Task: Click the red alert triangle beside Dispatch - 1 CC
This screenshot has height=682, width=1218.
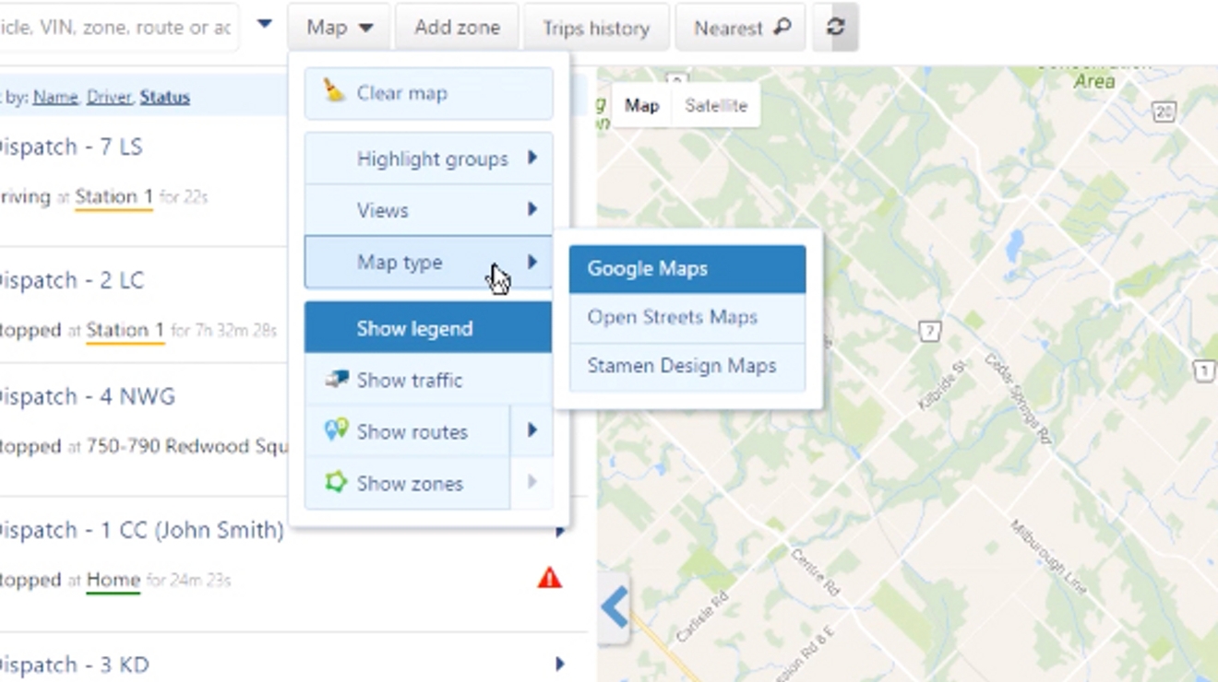Action: [x=549, y=577]
